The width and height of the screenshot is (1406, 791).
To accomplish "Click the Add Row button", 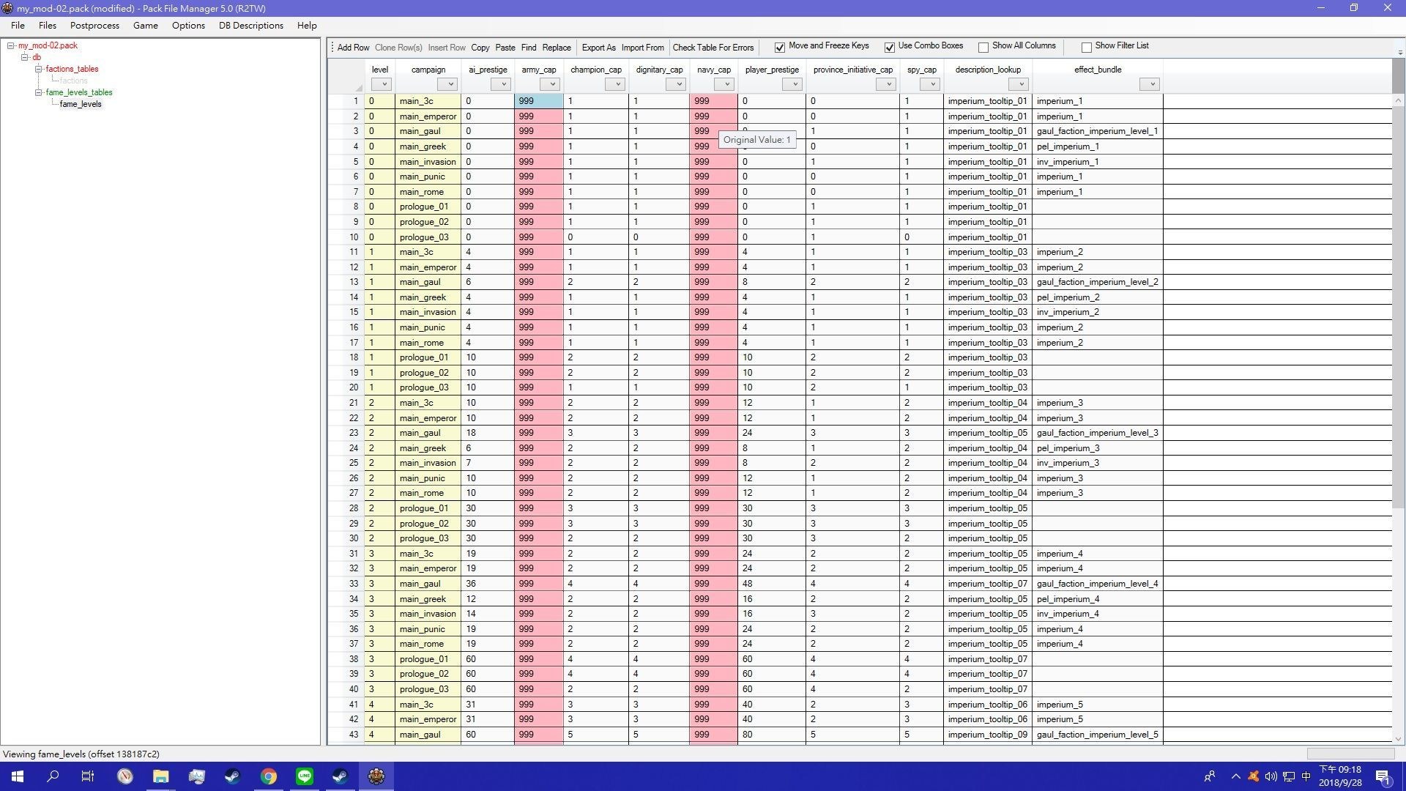I will (x=353, y=48).
